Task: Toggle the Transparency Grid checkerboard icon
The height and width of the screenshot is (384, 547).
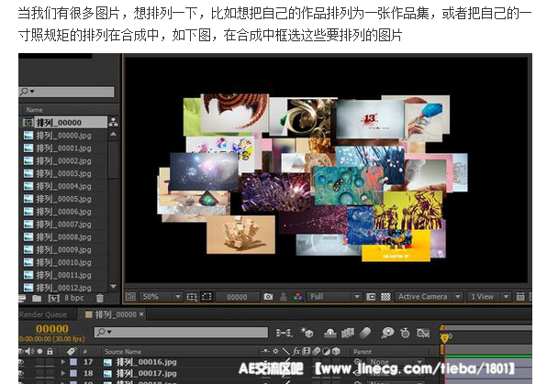Action: [385, 297]
